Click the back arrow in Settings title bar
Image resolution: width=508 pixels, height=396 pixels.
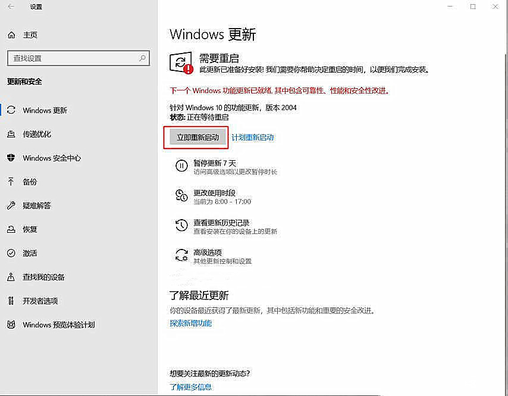pos(11,7)
